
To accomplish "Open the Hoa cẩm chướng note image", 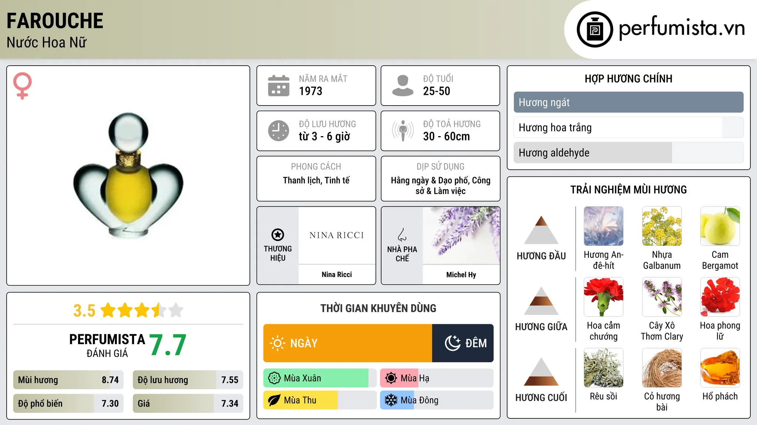I will (x=604, y=297).
